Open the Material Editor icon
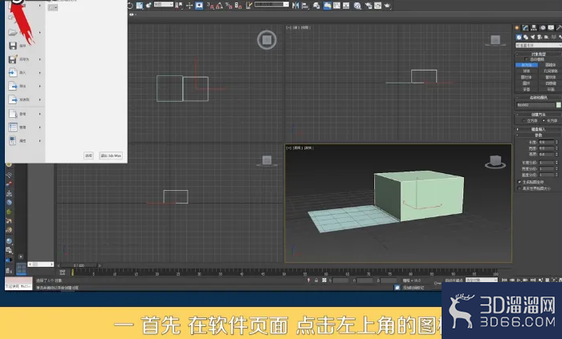562x339 pixels. click(x=357, y=6)
